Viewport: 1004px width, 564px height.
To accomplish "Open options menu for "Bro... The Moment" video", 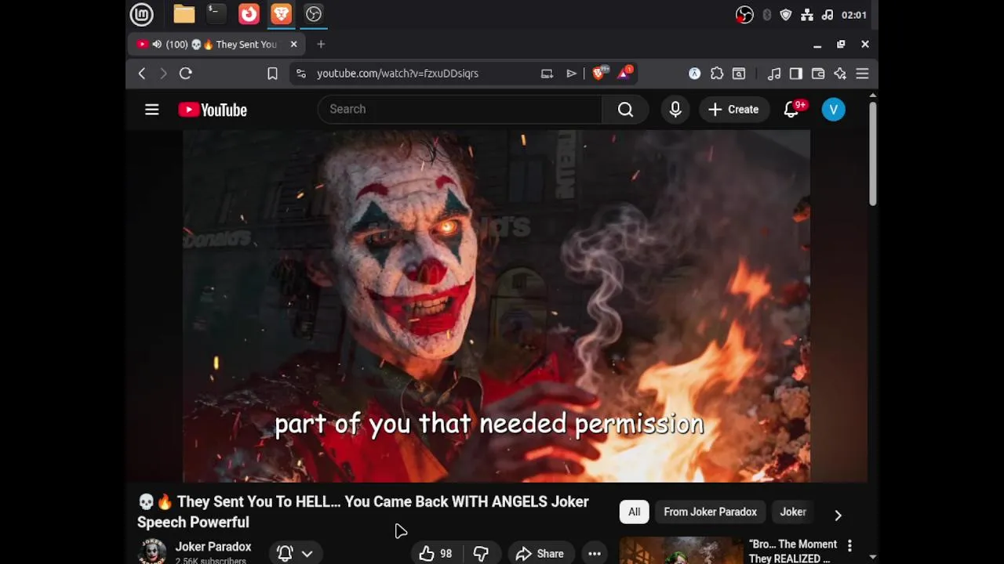I will point(849,546).
